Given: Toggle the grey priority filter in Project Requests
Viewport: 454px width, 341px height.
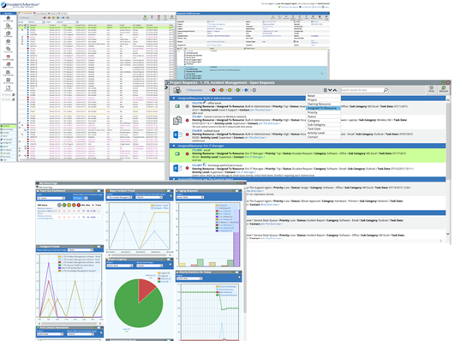Looking at the screenshot, I should pos(254,90).
